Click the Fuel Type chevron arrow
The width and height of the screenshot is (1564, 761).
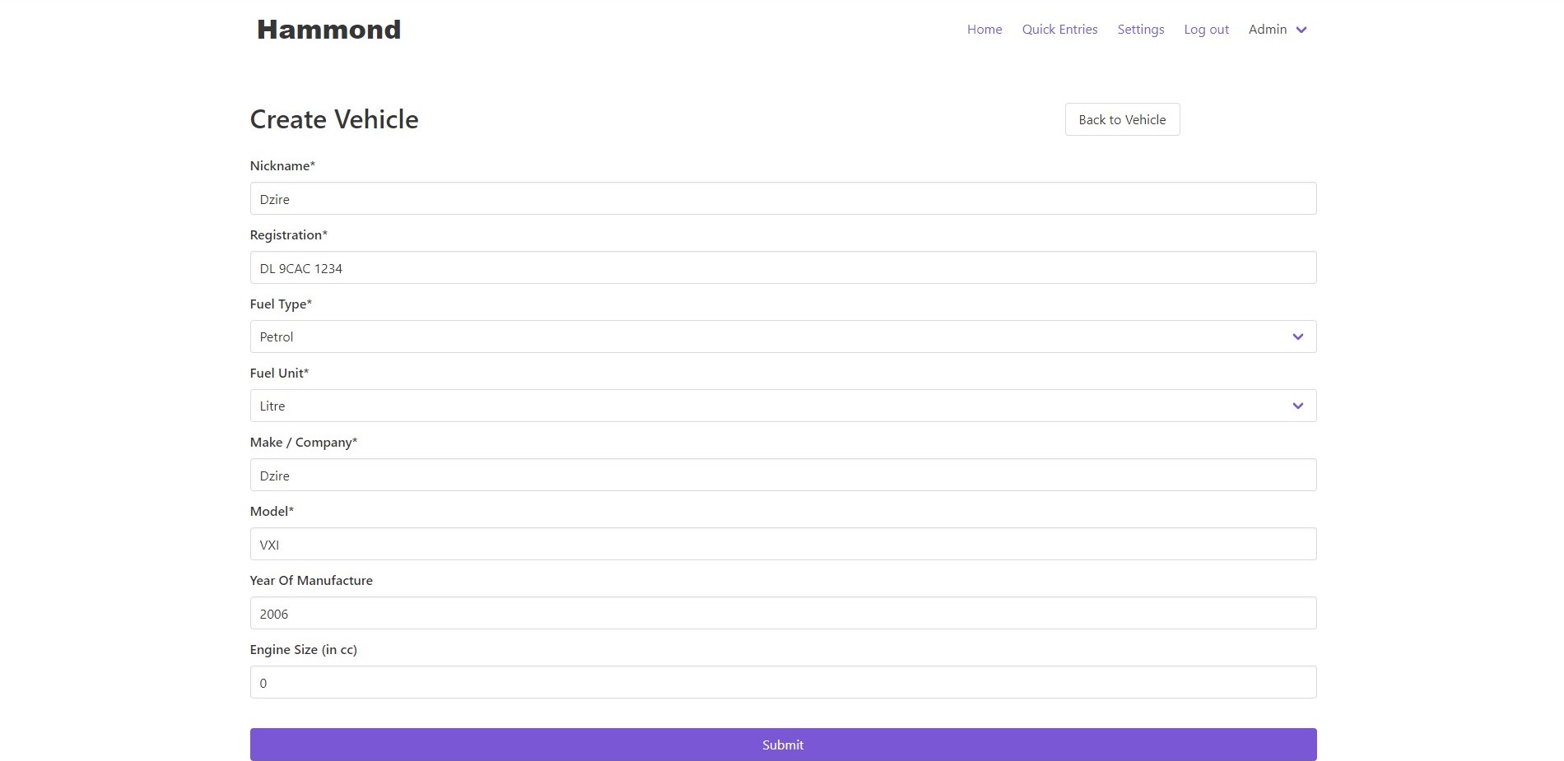[1297, 336]
